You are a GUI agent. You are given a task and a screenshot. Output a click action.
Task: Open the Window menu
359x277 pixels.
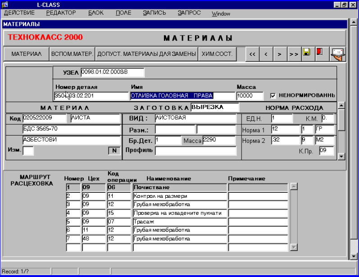coord(221,14)
